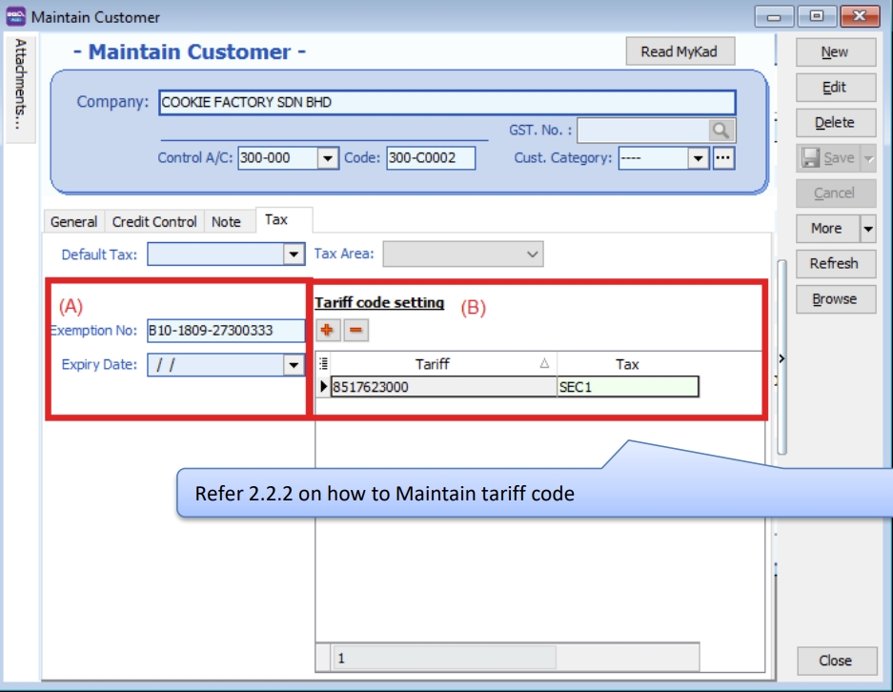Image resolution: width=893 pixels, height=692 pixels.
Task: Sort by the Tariff column header
Action: point(433,364)
